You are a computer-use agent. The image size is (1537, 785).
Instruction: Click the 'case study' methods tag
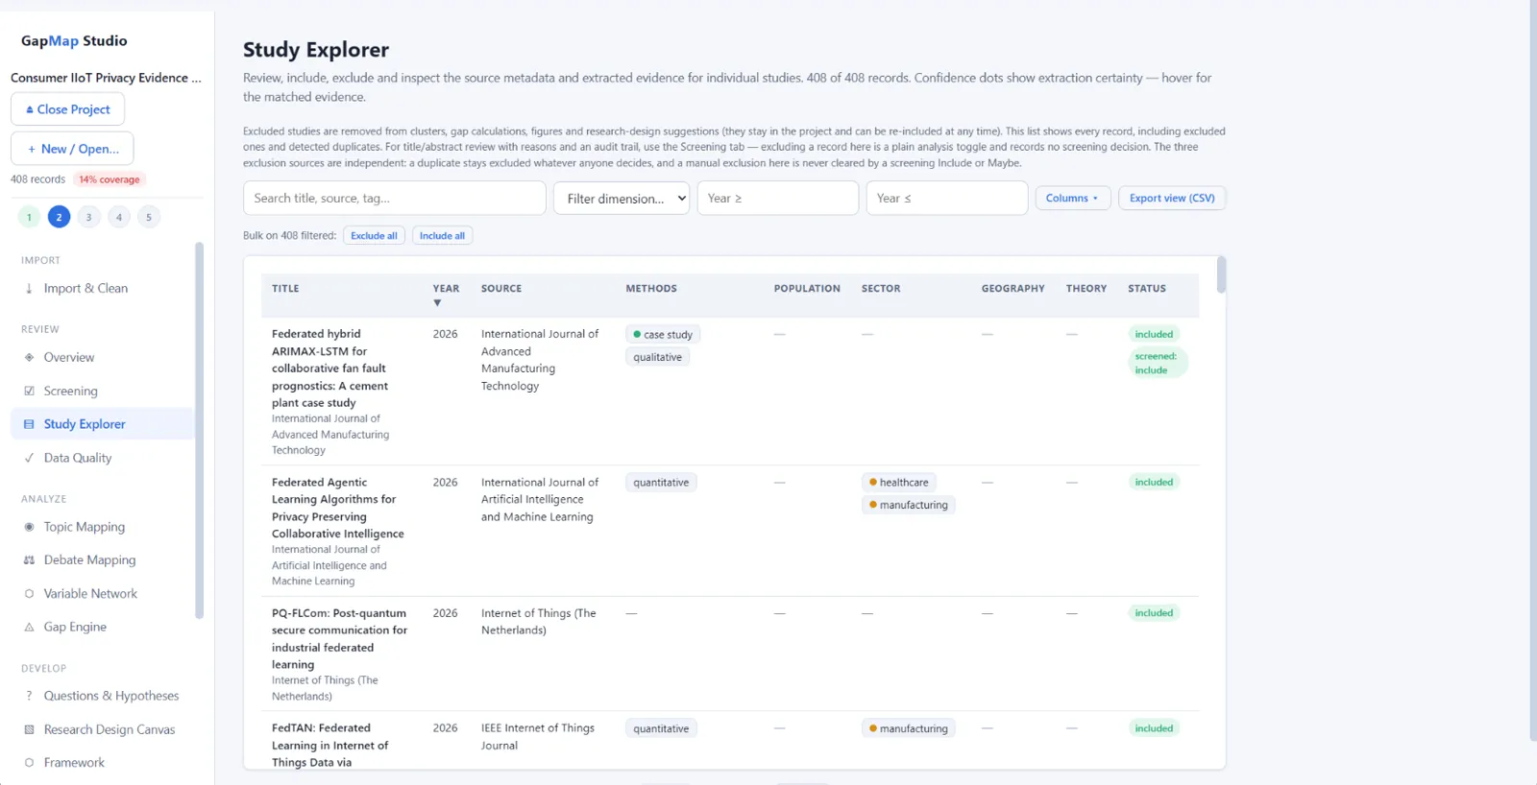(663, 335)
